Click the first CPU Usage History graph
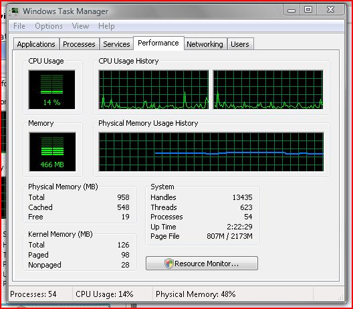This screenshot has width=353, height=309. point(154,90)
